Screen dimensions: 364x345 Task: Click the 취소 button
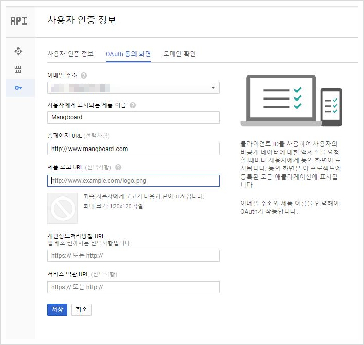[x=81, y=309]
